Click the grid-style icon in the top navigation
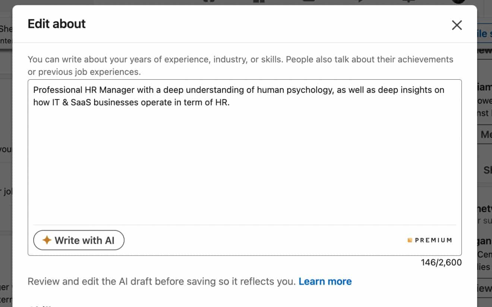 pos(258,2)
